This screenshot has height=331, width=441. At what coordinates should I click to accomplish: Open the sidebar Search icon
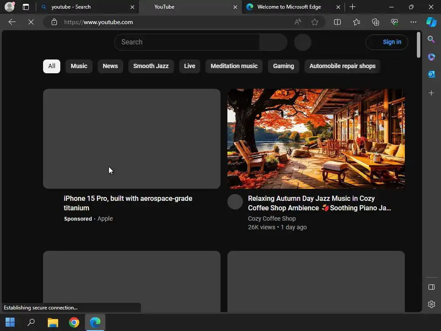(x=431, y=39)
